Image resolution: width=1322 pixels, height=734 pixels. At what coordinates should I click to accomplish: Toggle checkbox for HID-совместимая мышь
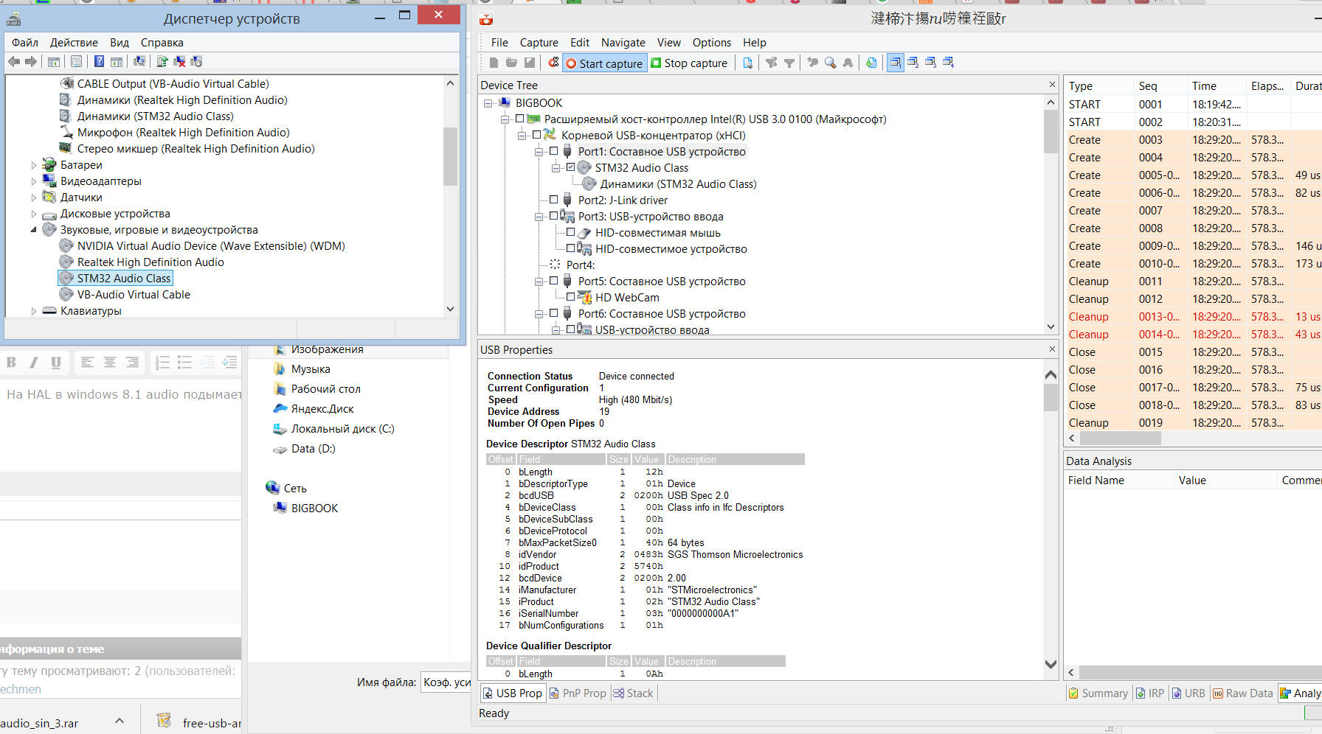[570, 232]
